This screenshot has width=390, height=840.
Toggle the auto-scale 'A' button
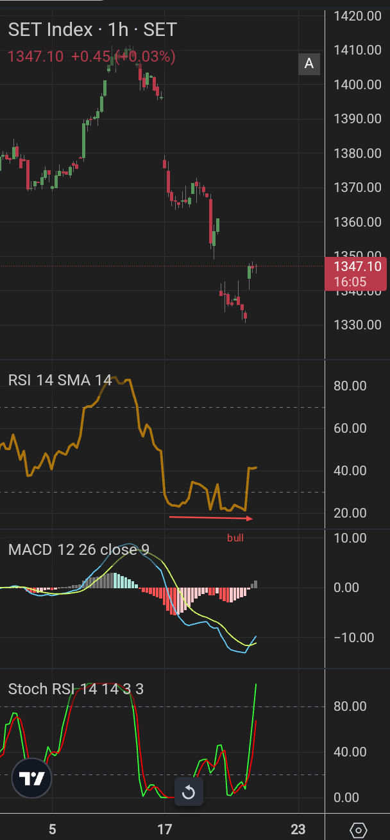tap(309, 64)
